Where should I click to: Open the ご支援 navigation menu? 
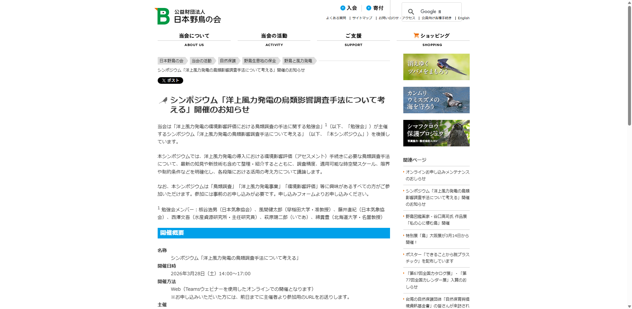click(353, 36)
